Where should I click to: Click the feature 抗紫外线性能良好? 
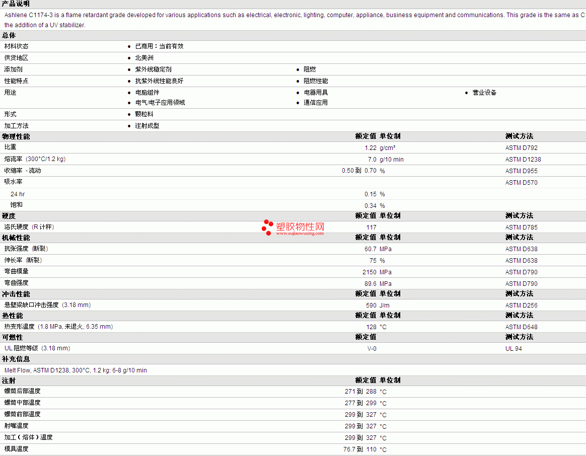(159, 81)
